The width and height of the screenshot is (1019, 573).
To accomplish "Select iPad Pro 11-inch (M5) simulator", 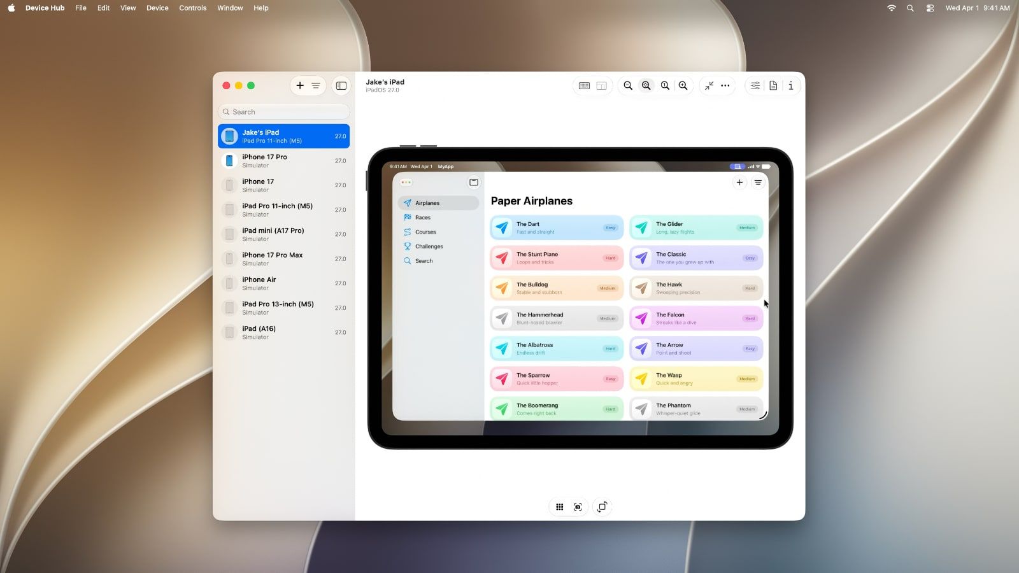I will (x=284, y=209).
